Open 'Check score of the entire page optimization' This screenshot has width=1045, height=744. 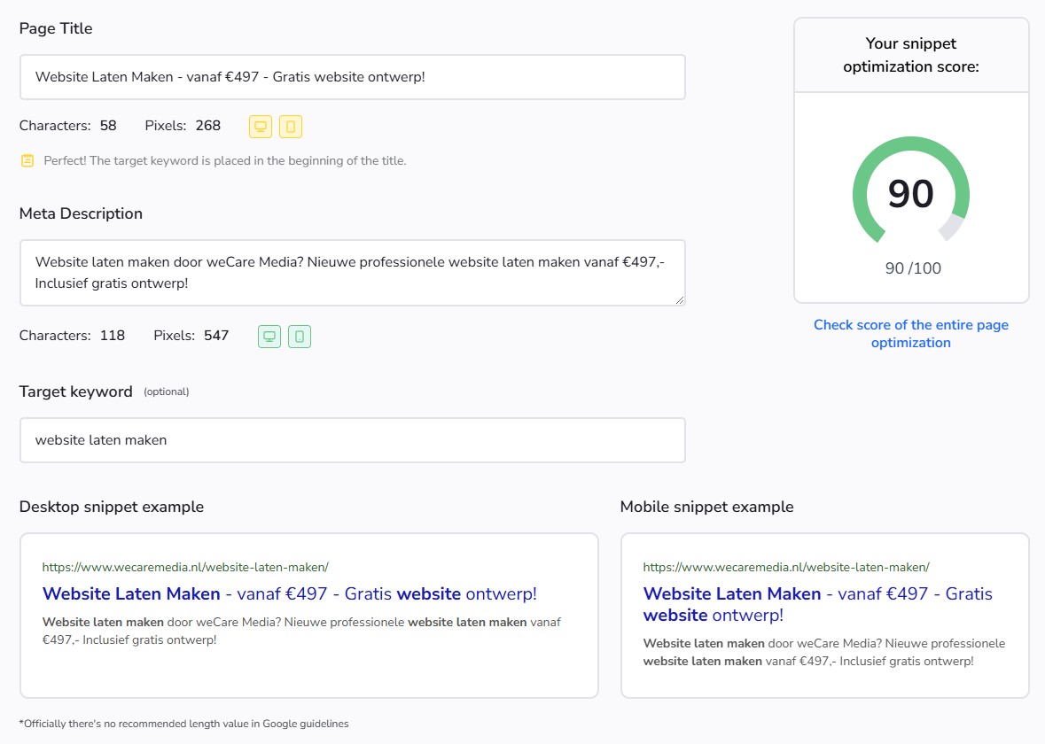910,334
